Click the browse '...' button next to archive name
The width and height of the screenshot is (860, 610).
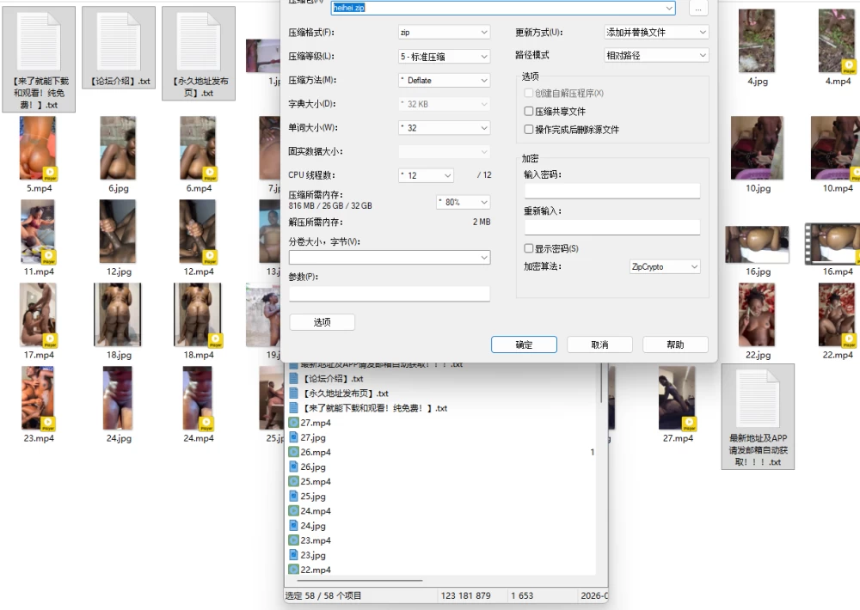click(698, 9)
